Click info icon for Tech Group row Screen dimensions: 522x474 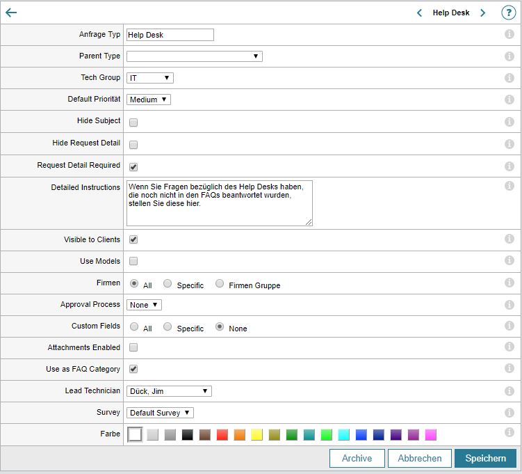(x=509, y=78)
